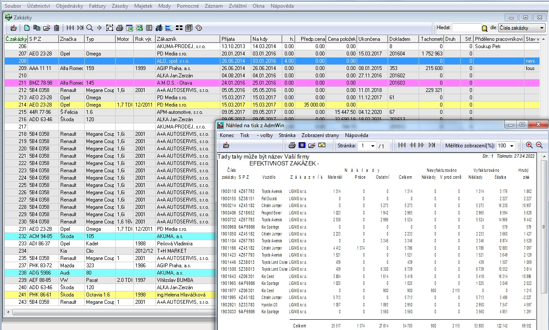The width and height of the screenshot is (549, 330).
Task: Open the Faktury menu
Action: (97, 6)
